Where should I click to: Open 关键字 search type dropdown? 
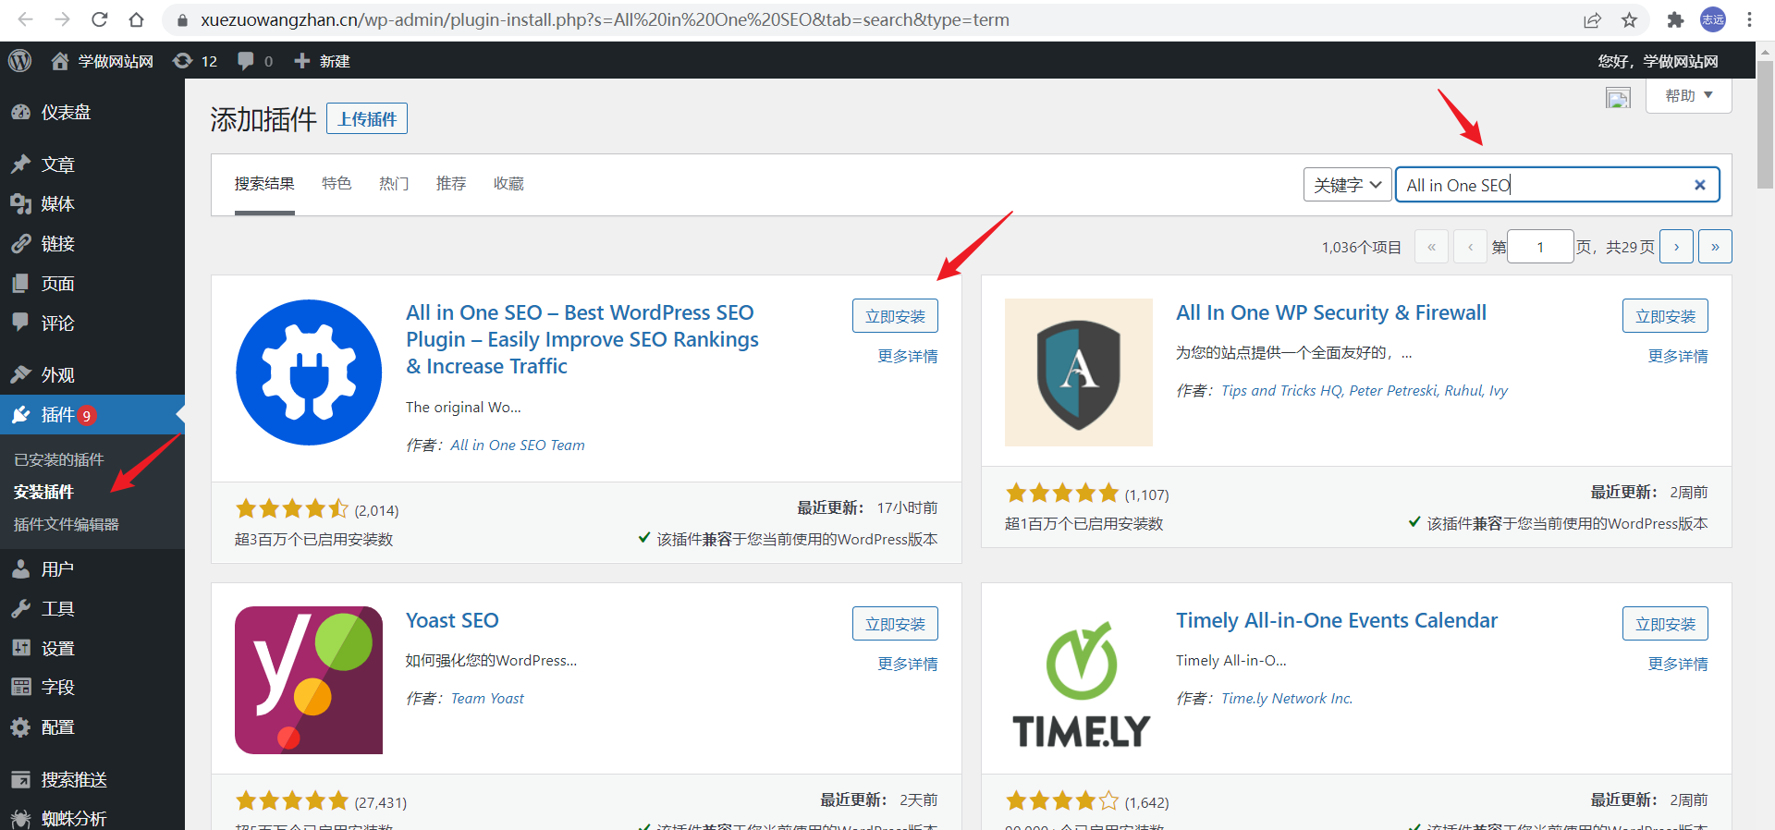pyautogui.click(x=1347, y=185)
